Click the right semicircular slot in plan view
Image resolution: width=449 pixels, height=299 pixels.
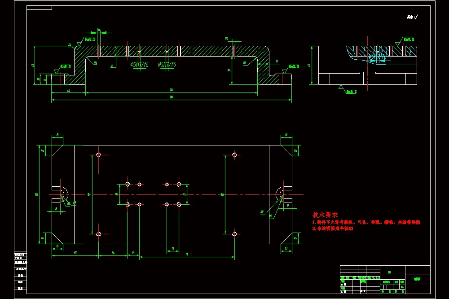283,194
